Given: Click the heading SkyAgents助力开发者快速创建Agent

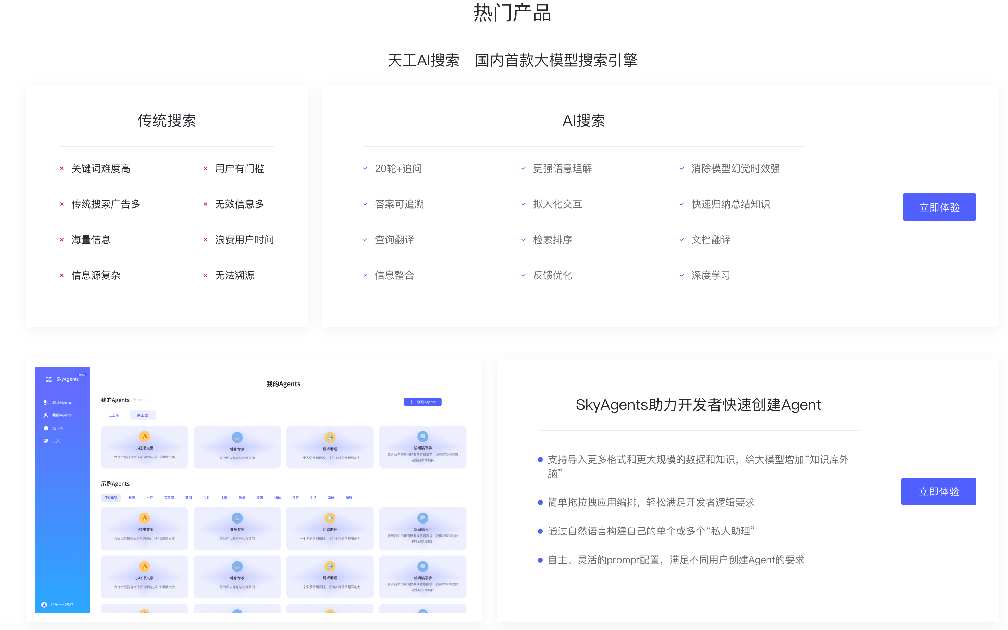Looking at the screenshot, I should [698, 405].
